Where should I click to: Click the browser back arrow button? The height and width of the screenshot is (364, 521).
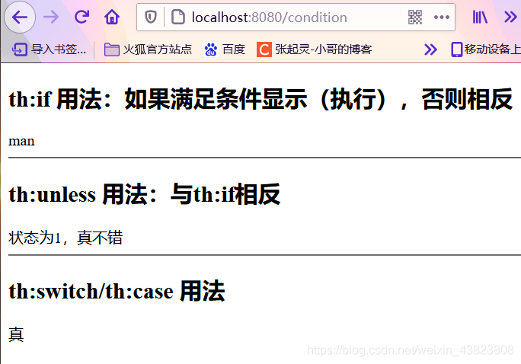tap(20, 18)
